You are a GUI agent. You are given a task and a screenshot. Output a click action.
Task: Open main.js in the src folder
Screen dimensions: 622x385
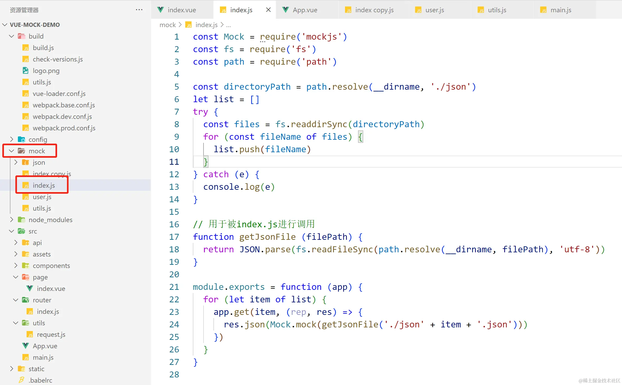point(43,358)
